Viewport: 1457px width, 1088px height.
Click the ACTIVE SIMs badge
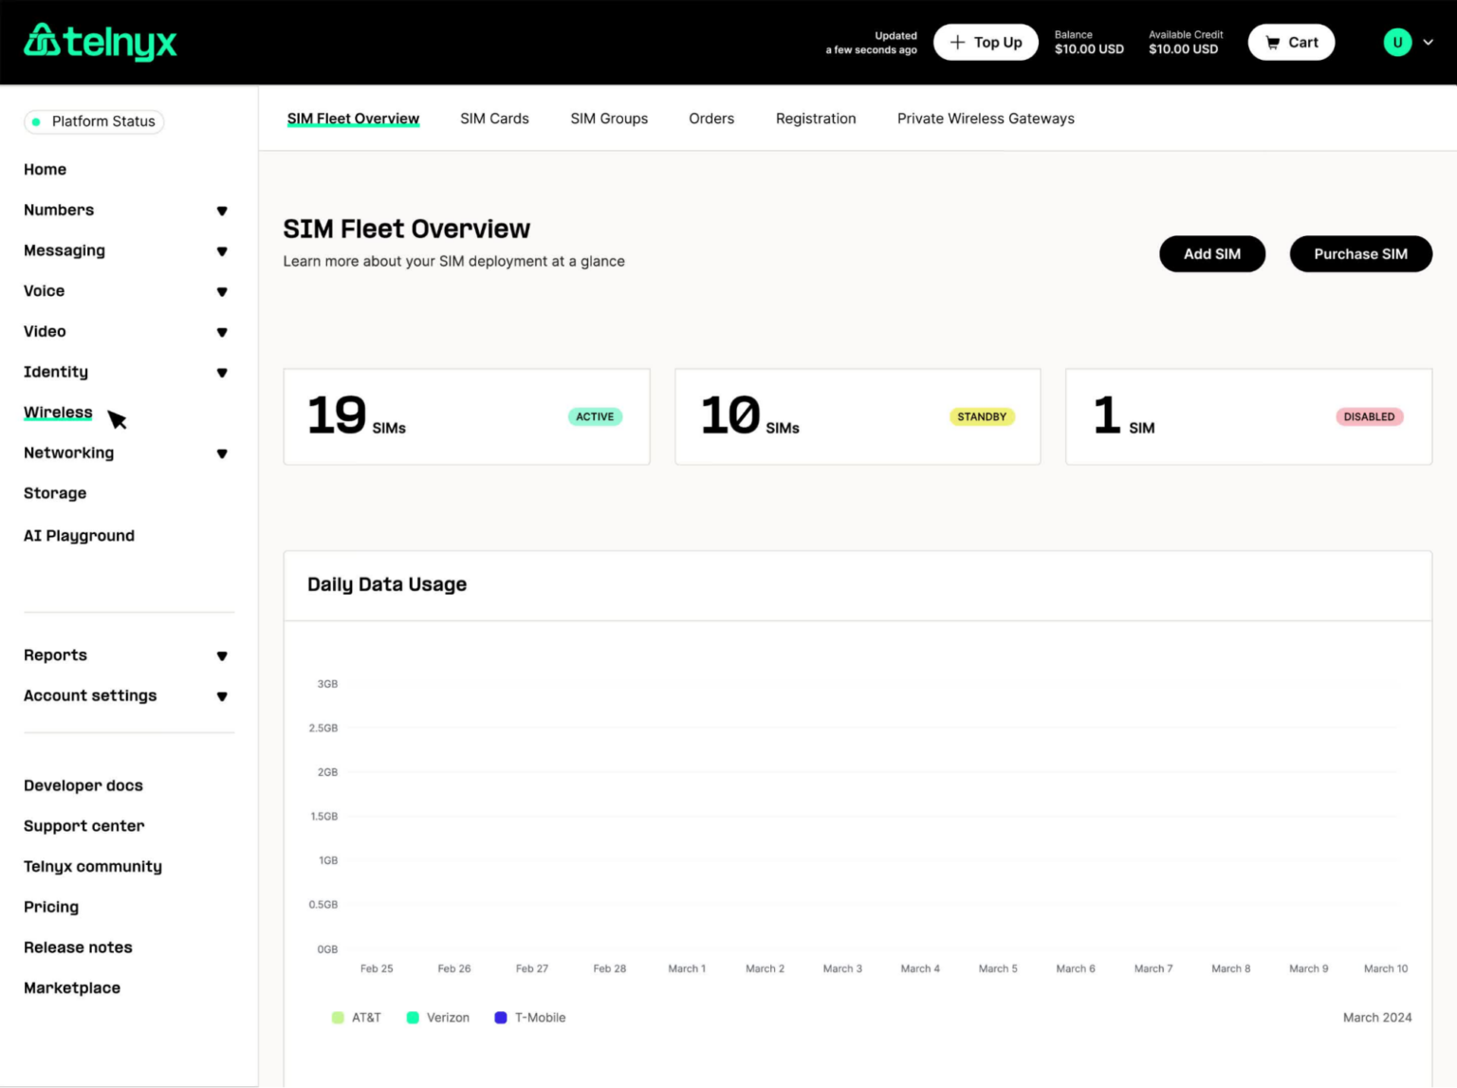coord(595,416)
